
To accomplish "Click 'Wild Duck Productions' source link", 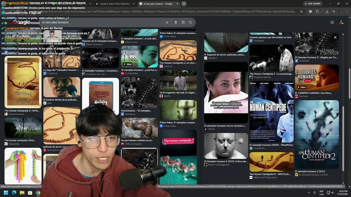I will (x=265, y=178).
